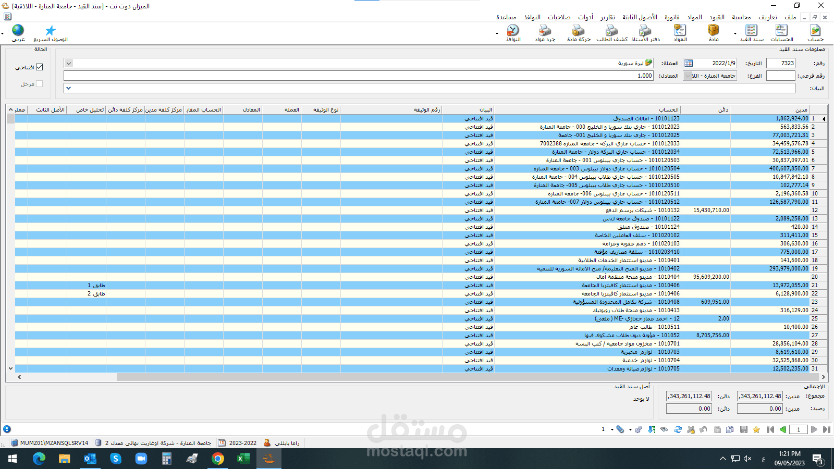This screenshot has height=469, width=834.
Task: Open the dropdown arrow beside عربي globe
Action: pos(3,33)
